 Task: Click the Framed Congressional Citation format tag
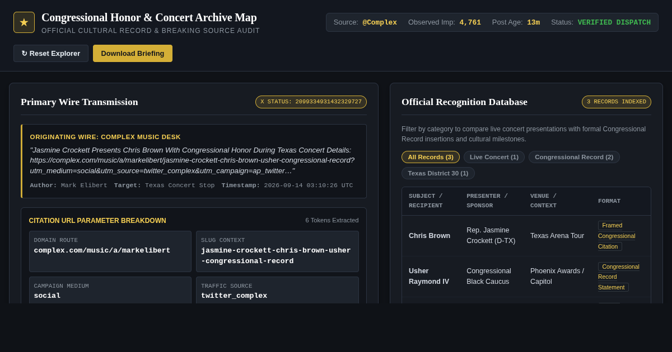(x=617, y=236)
